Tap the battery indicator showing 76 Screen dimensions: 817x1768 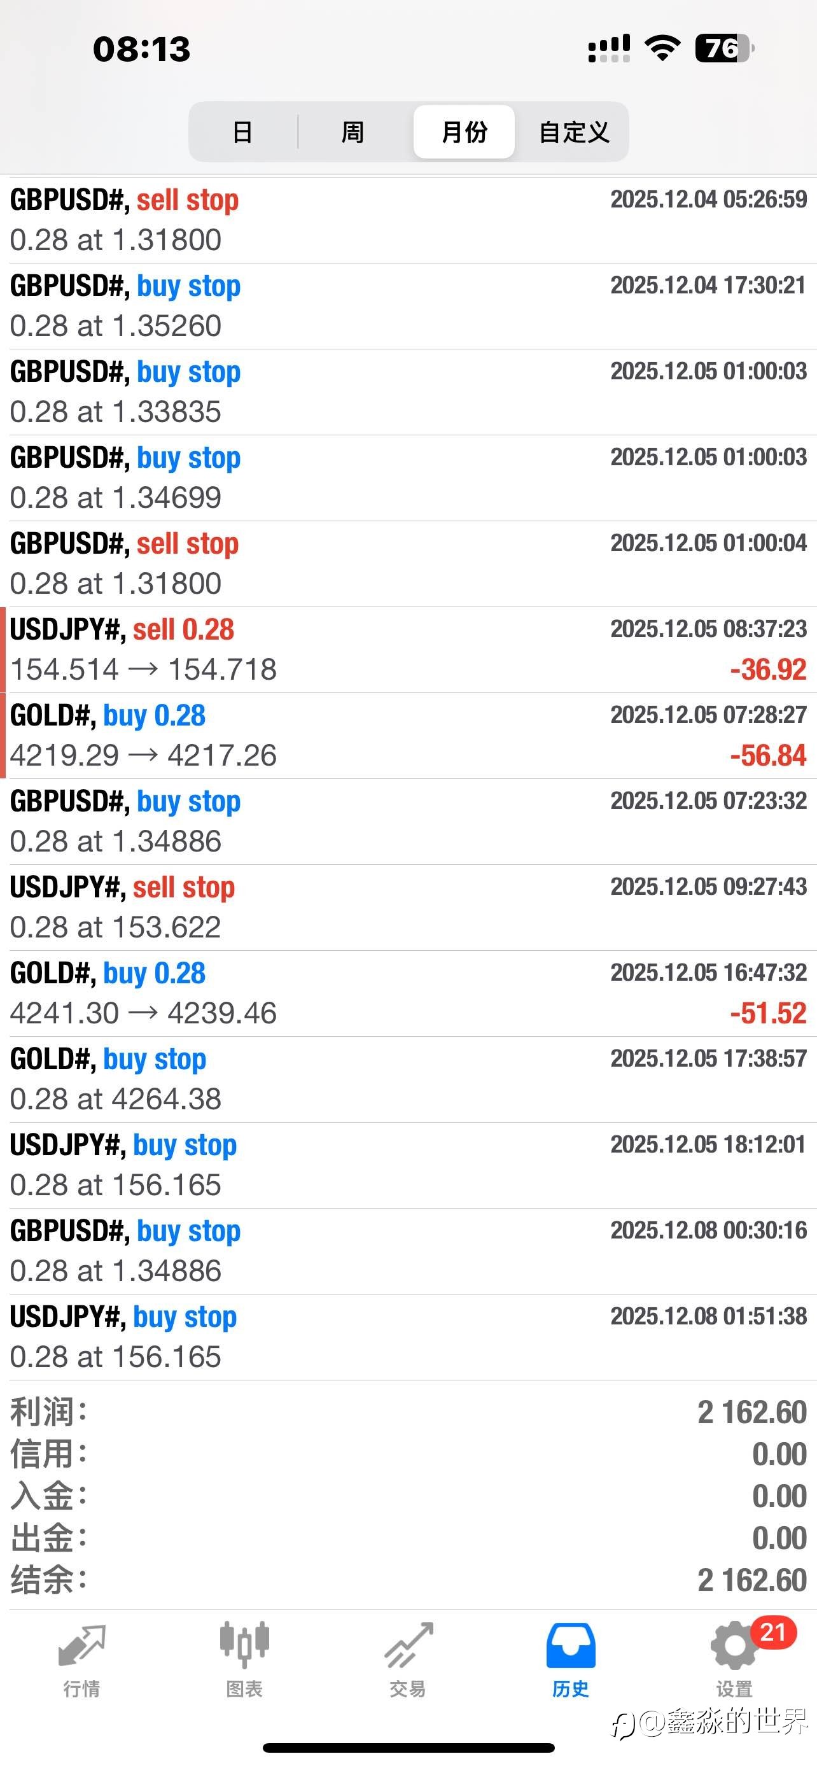point(723,48)
